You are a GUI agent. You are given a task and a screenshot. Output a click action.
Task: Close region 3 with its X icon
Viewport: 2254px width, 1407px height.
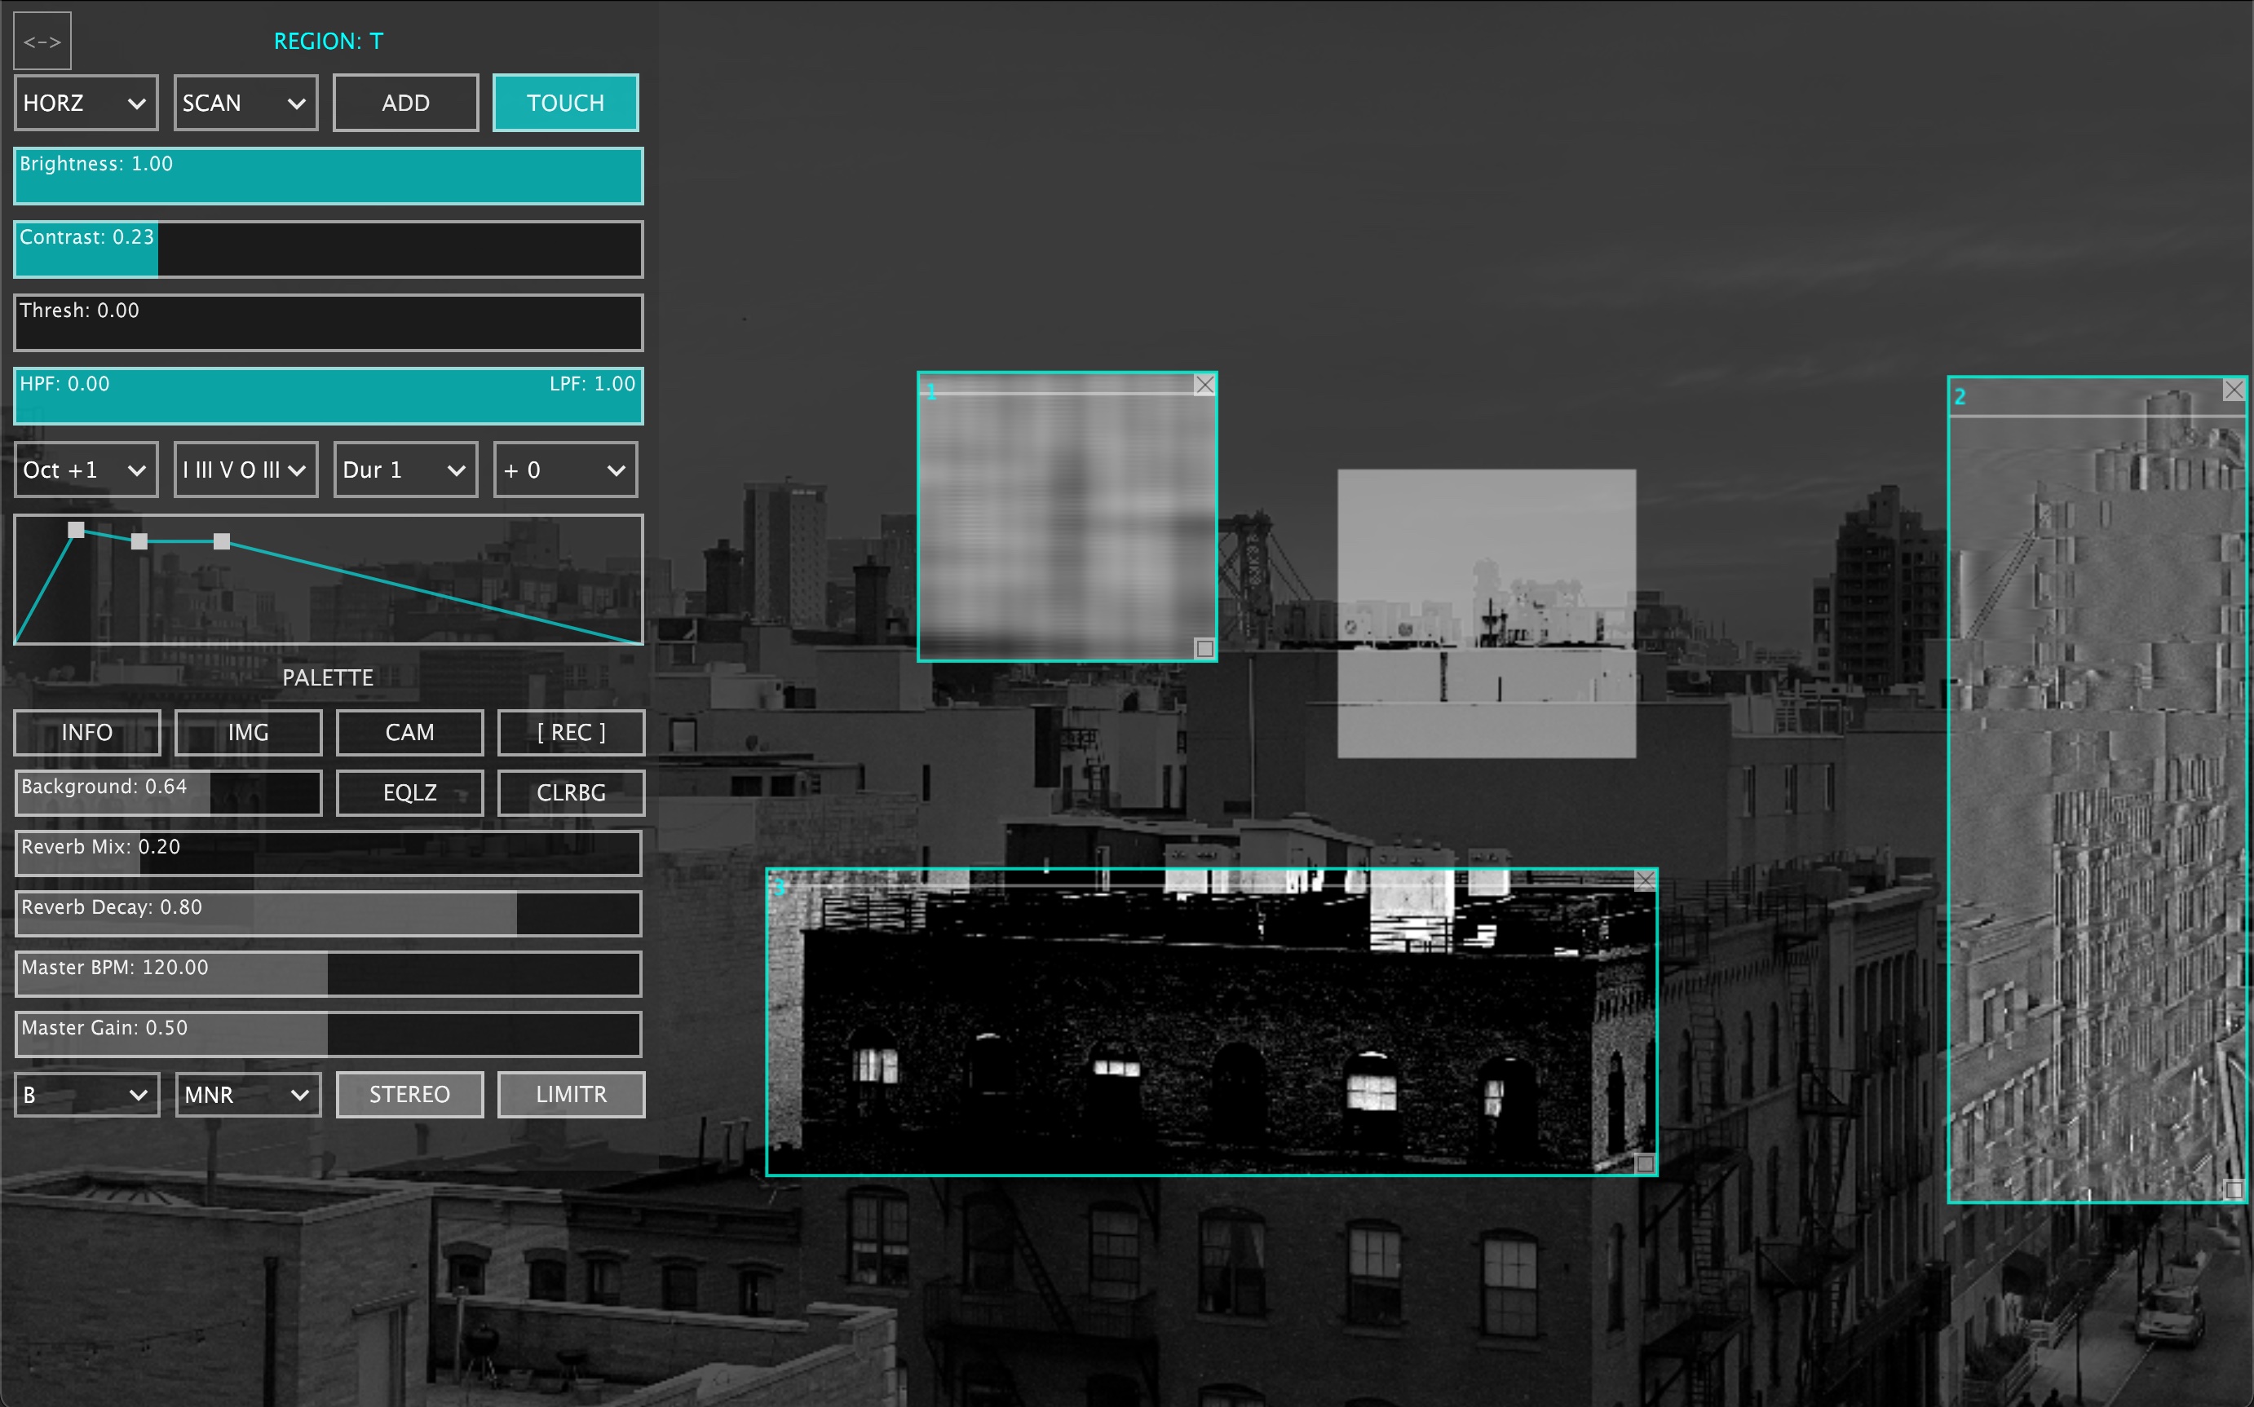1645,880
